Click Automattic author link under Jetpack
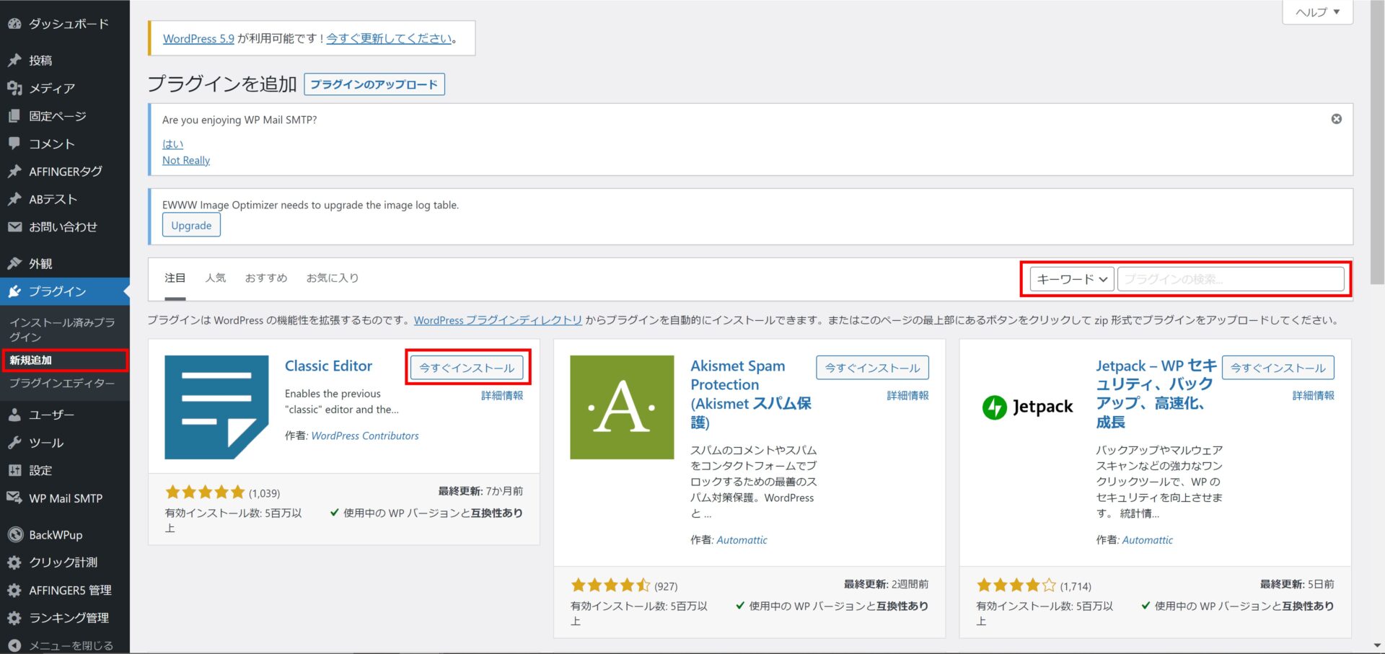1385x654 pixels. click(x=1147, y=539)
